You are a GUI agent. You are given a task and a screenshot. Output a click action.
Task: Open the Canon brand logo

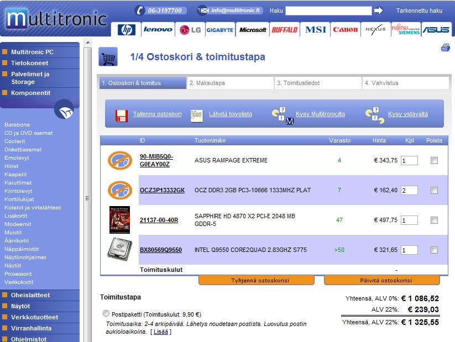(x=346, y=30)
